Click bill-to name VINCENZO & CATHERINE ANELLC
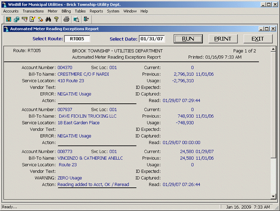280x211 pixels. click(x=90, y=158)
